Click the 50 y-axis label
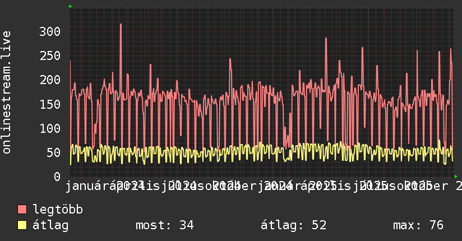Viewport: 462px width, 241px height. tap(53, 152)
